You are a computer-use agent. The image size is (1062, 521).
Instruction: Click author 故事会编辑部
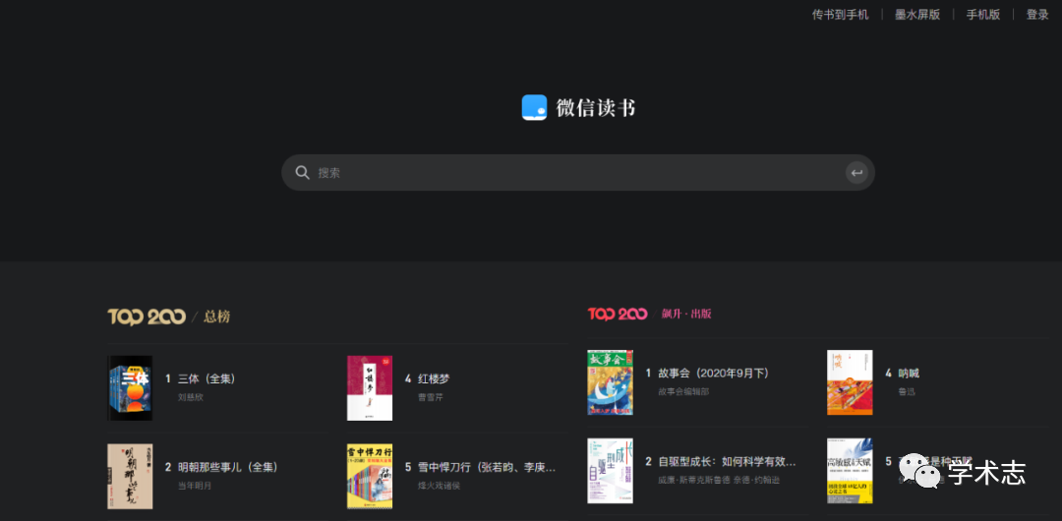(x=683, y=391)
